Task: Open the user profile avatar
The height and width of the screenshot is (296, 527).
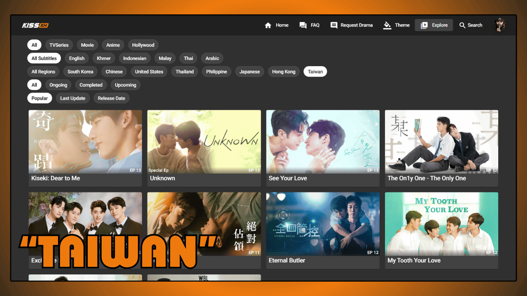Action: pyautogui.click(x=500, y=25)
